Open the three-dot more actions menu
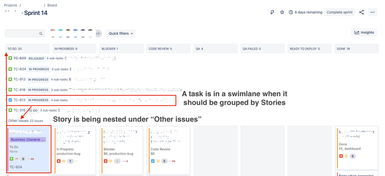This screenshot has height=176, width=385. point(372,12)
